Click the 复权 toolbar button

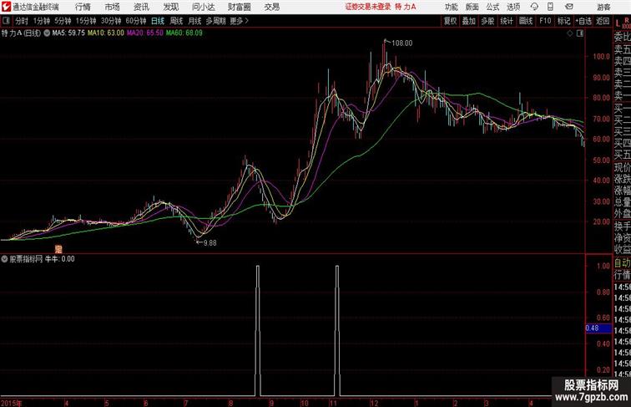tap(450, 21)
